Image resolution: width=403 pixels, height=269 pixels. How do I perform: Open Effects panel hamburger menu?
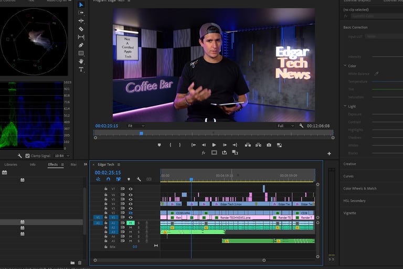pos(62,165)
